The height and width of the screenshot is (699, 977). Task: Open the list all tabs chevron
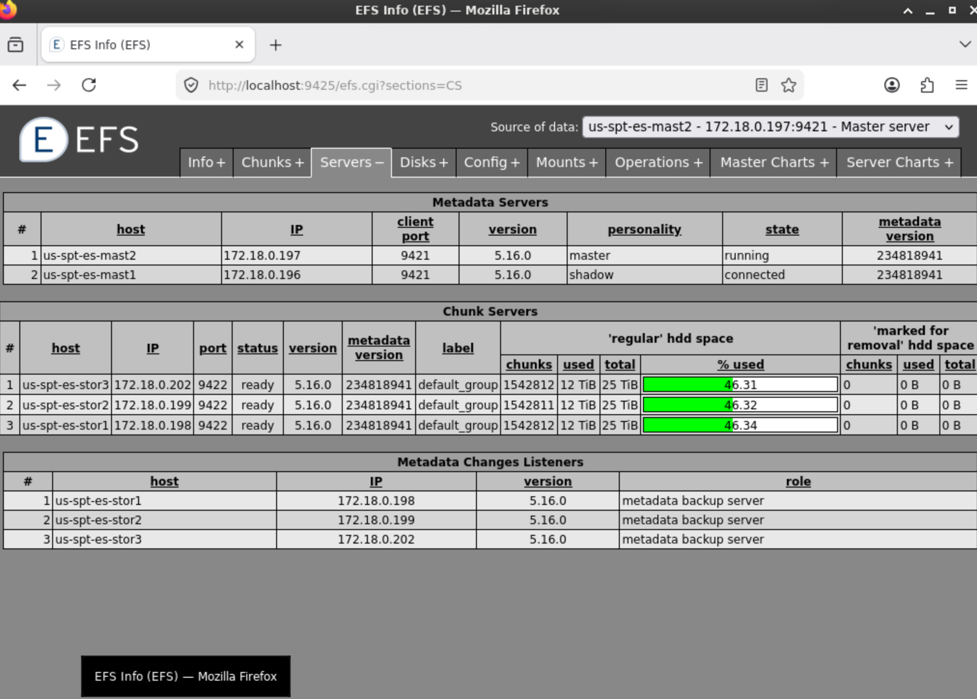click(x=965, y=44)
